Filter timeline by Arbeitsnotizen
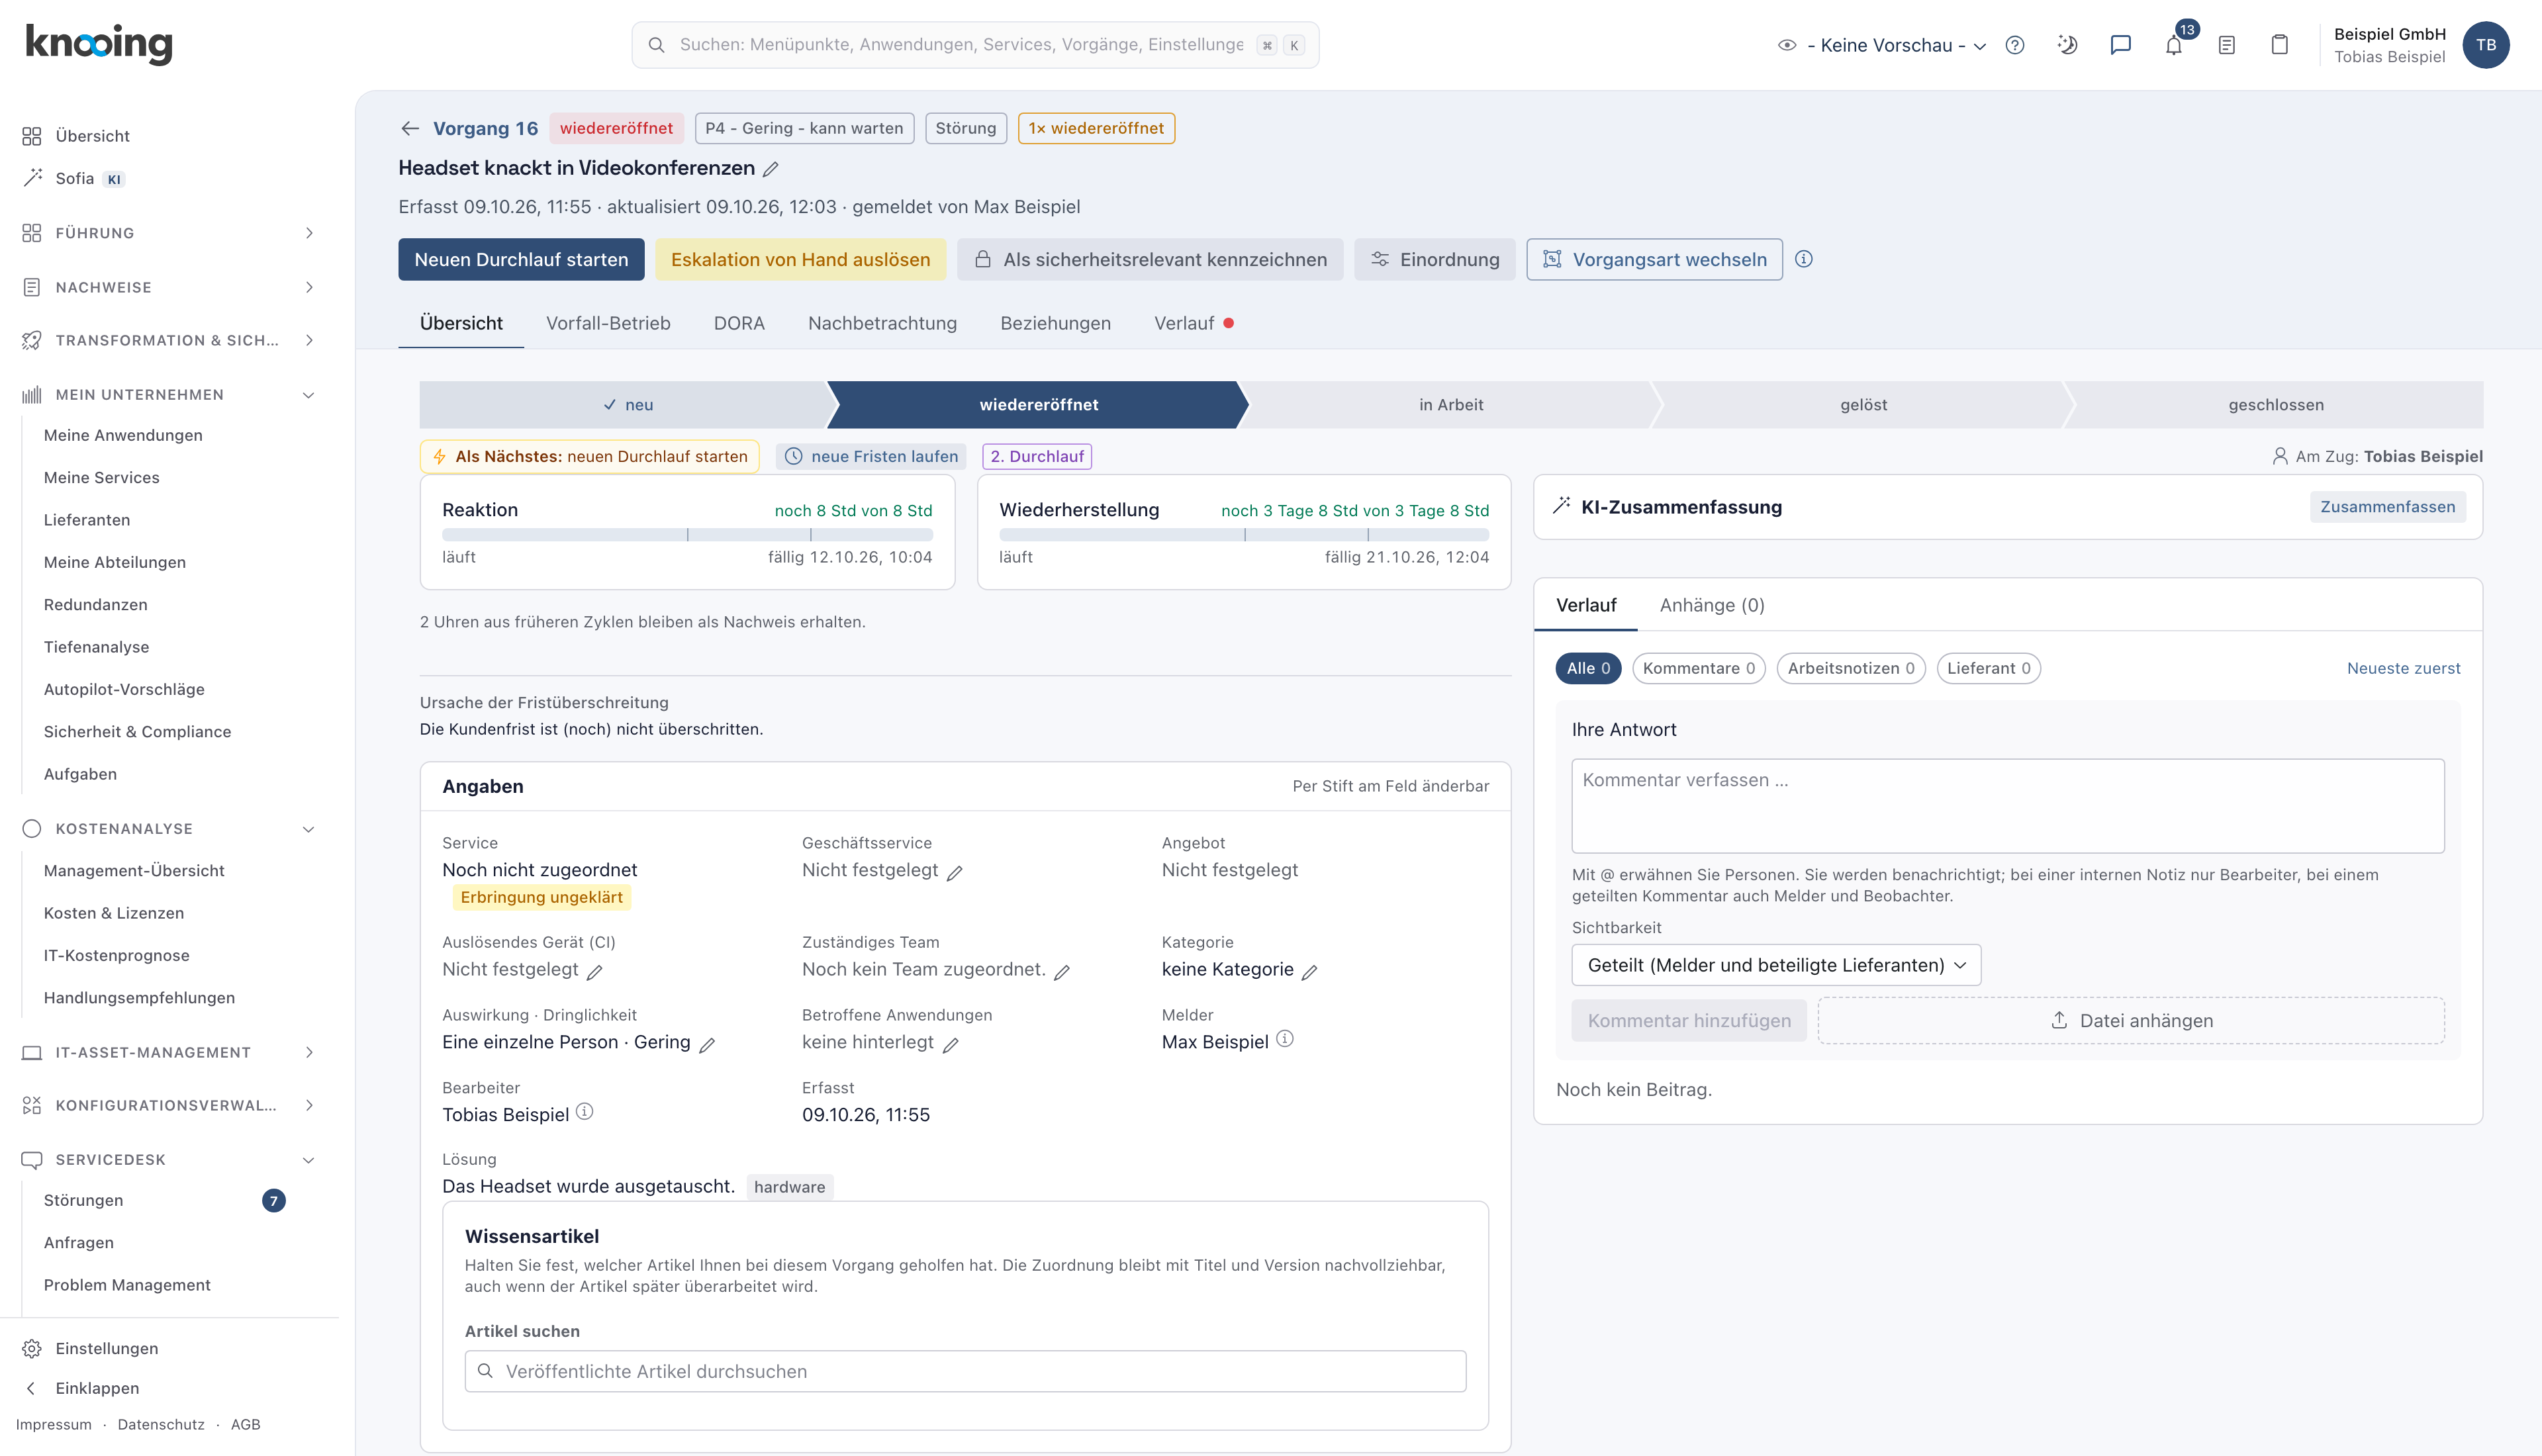Image resolution: width=2542 pixels, height=1456 pixels. pos(1850,668)
